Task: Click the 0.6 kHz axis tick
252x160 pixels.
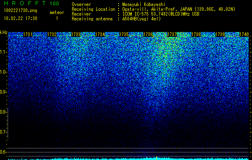Action: click(3, 152)
